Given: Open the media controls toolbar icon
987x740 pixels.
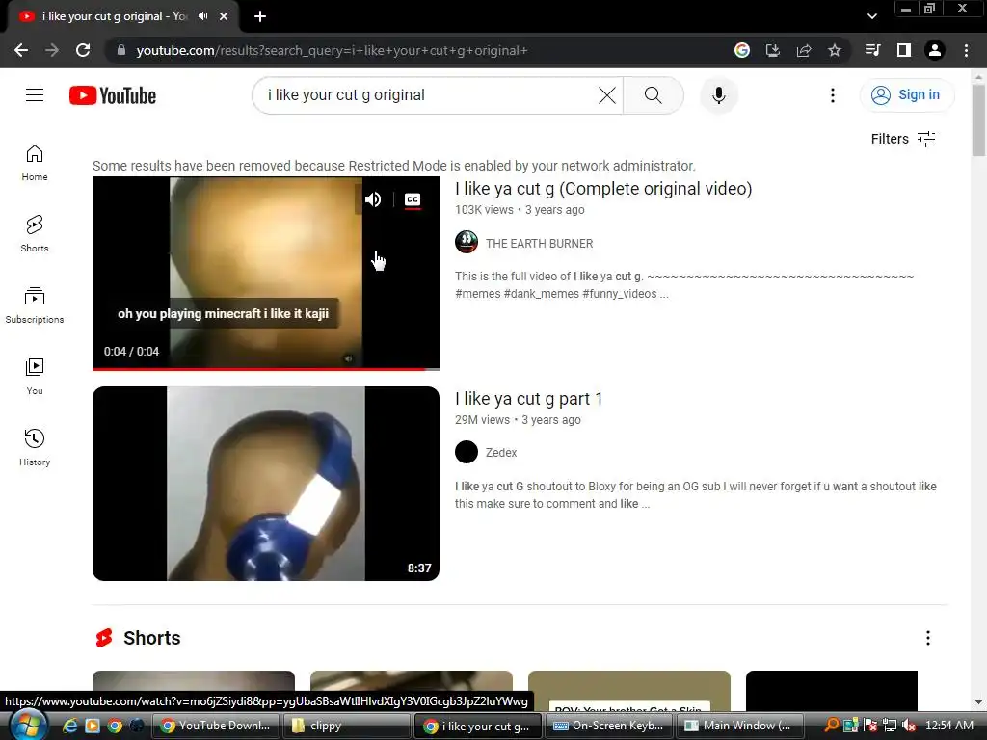Looking at the screenshot, I should click(x=873, y=50).
